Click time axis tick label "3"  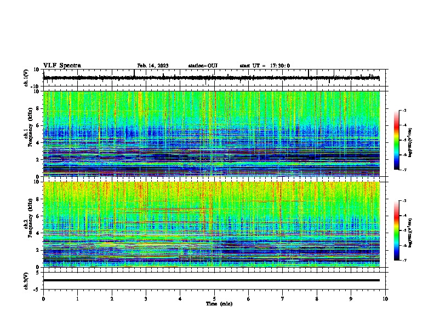[x=146, y=299]
